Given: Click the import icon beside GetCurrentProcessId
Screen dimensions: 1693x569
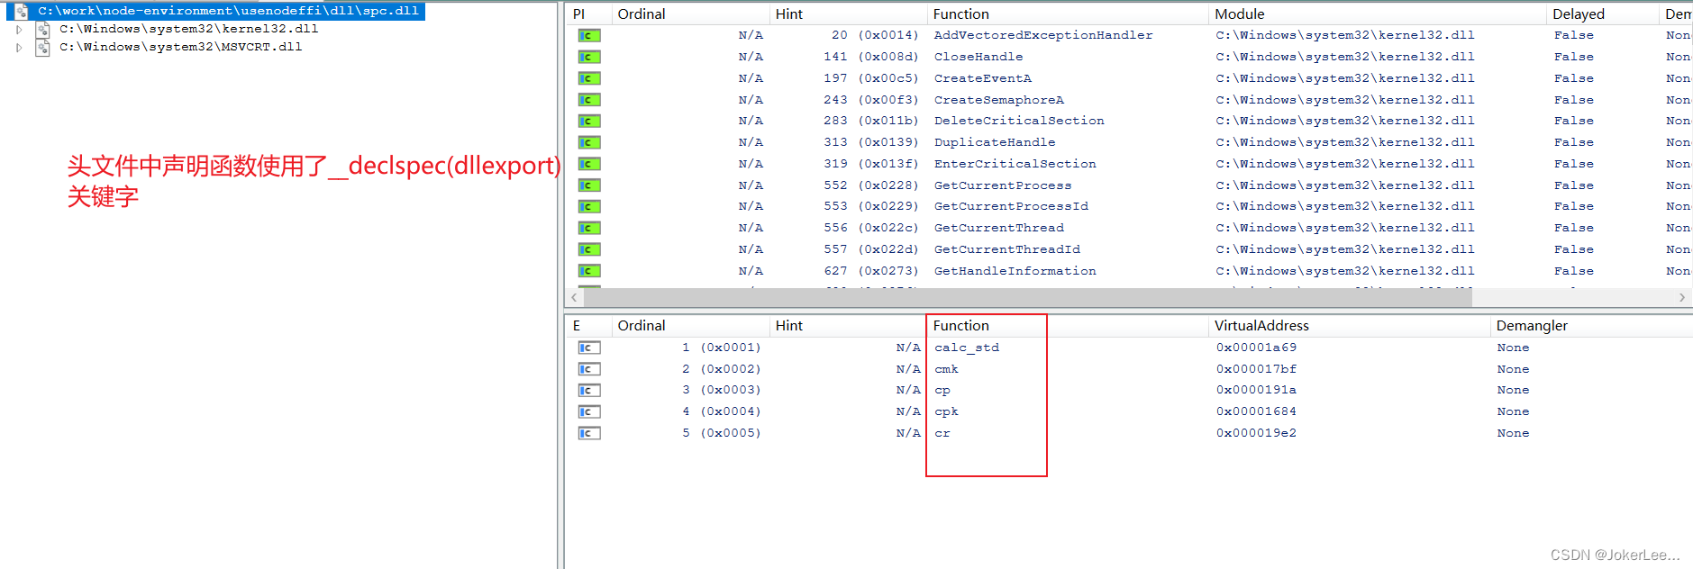Looking at the screenshot, I should (589, 207).
